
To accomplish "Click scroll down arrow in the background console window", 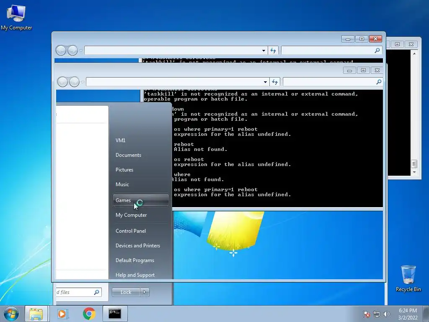I will tap(414, 172).
